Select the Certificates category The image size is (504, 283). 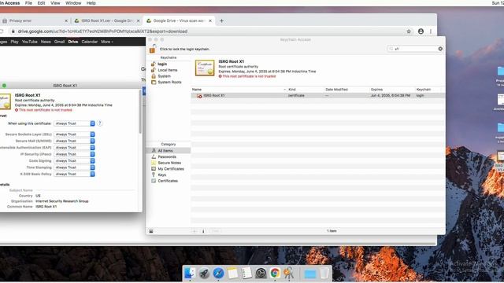(168, 181)
